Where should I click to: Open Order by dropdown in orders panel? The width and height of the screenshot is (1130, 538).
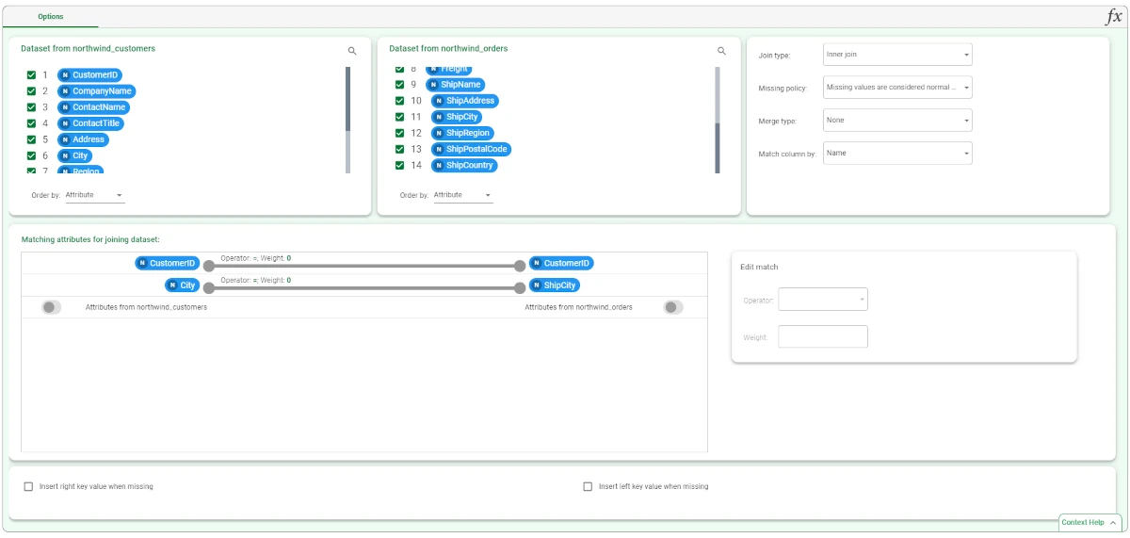(462, 195)
